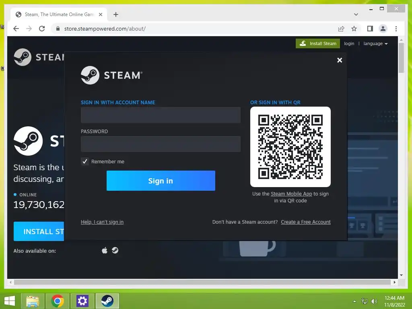Go back in Chrome browser
This screenshot has width=412, height=309.
tap(16, 29)
